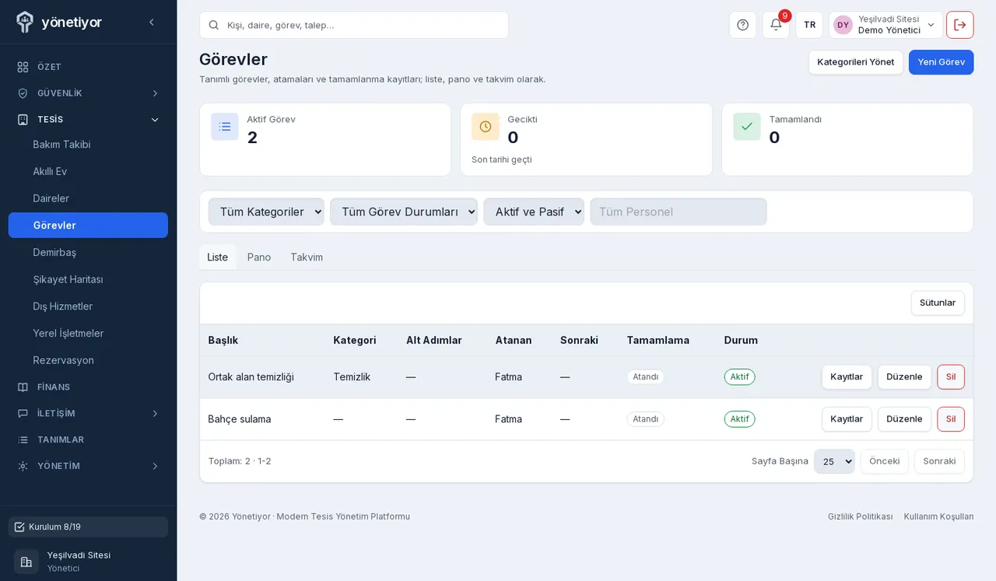Open notifications bell with 9 badge
Screen dimensions: 996x581
tap(776, 25)
